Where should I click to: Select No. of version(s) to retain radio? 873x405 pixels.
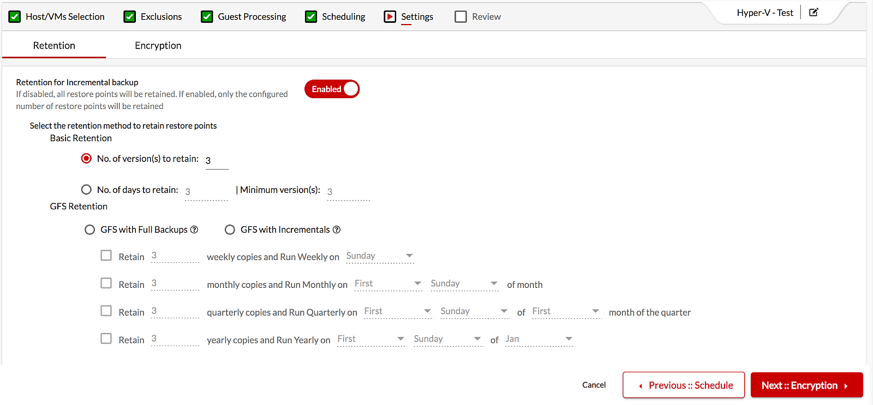[86, 159]
